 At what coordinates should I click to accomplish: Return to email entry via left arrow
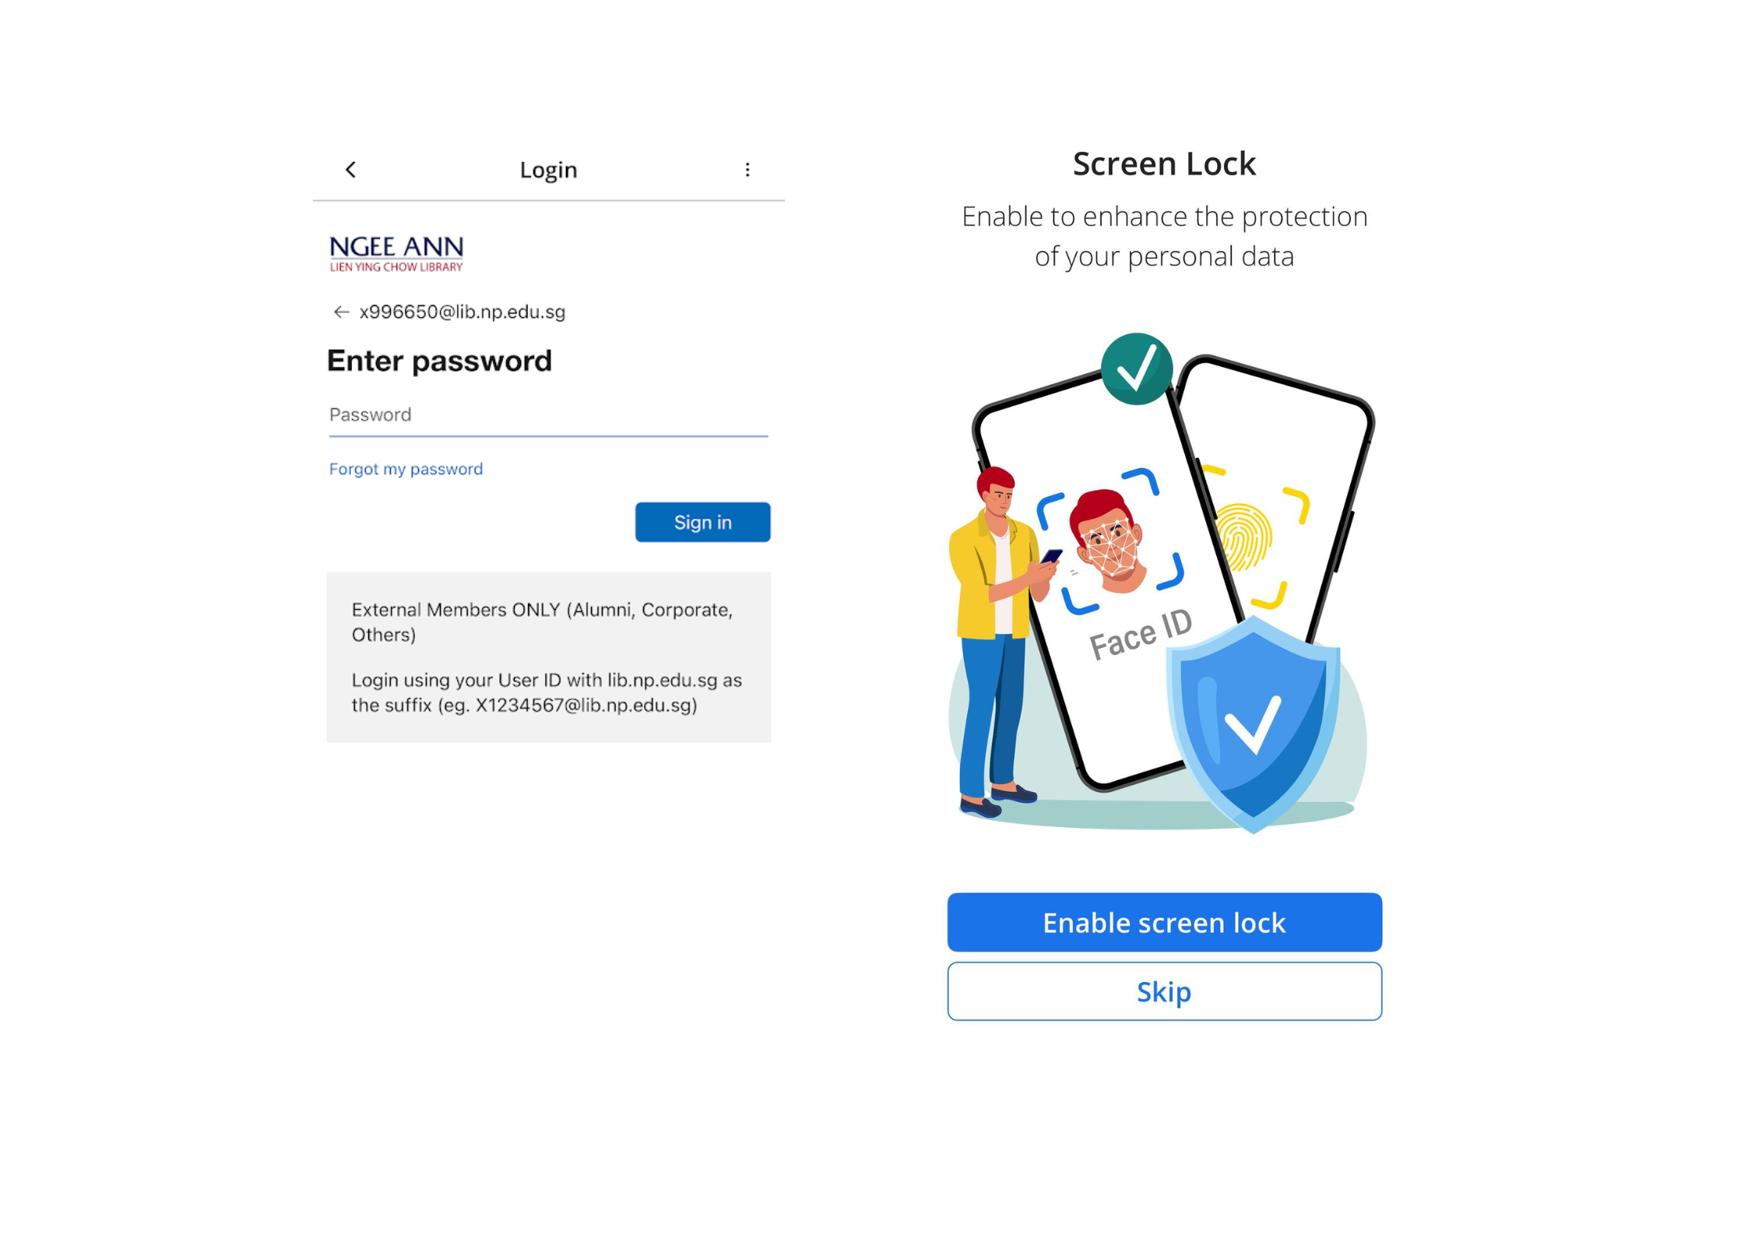340,312
